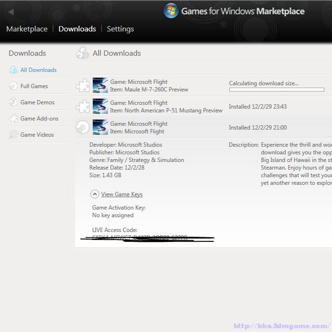Click the Game Videos film reel icon
Screen dimensions: 332x332
click(13, 134)
